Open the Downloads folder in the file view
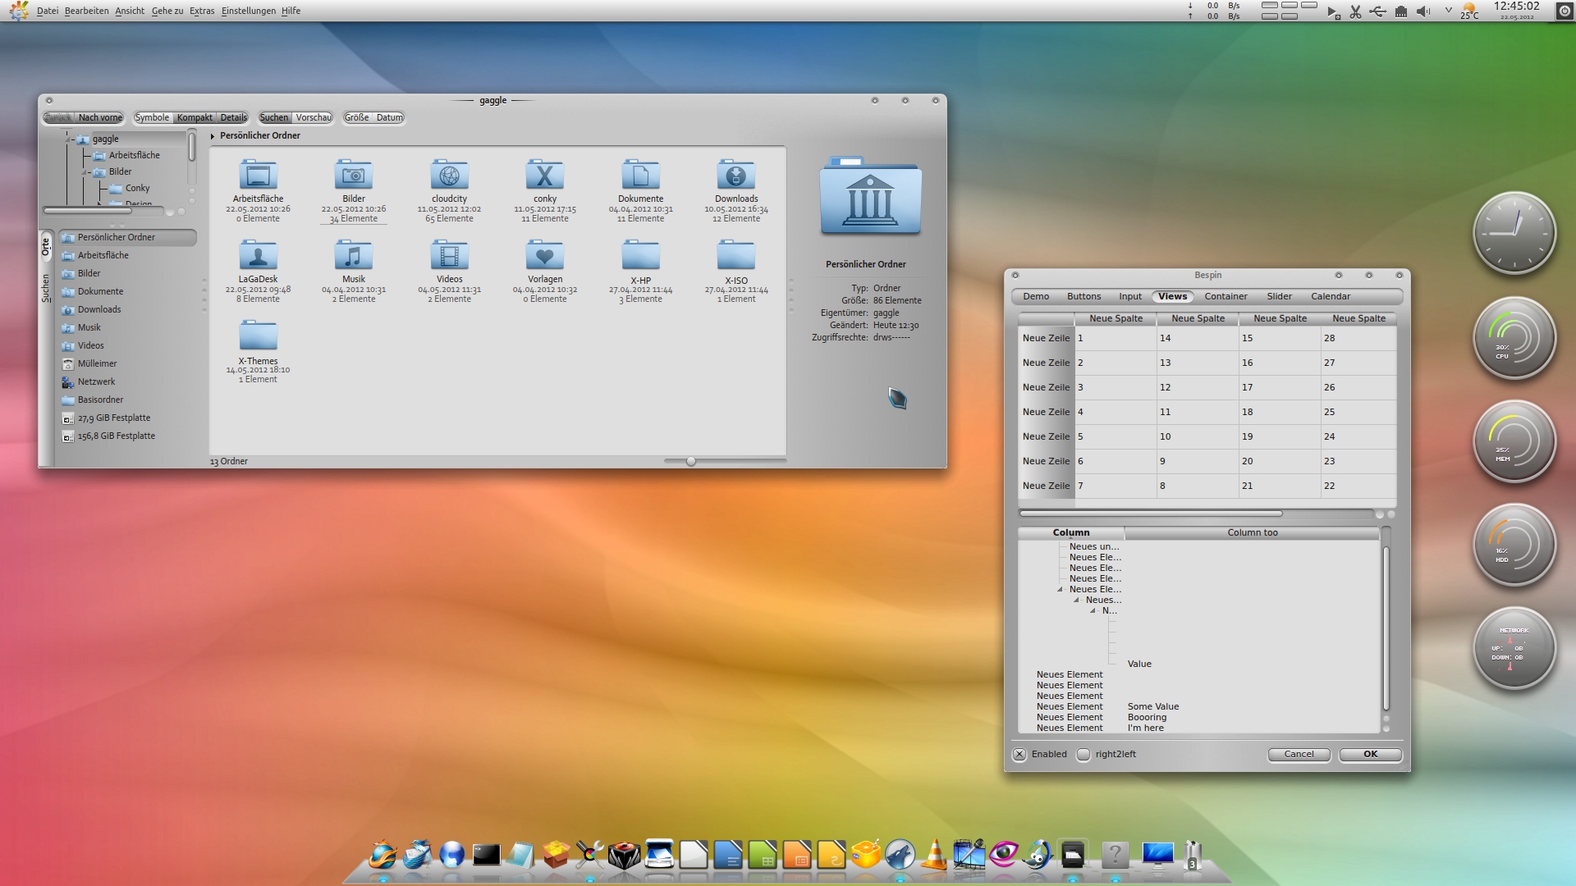1576x886 pixels. click(x=736, y=176)
